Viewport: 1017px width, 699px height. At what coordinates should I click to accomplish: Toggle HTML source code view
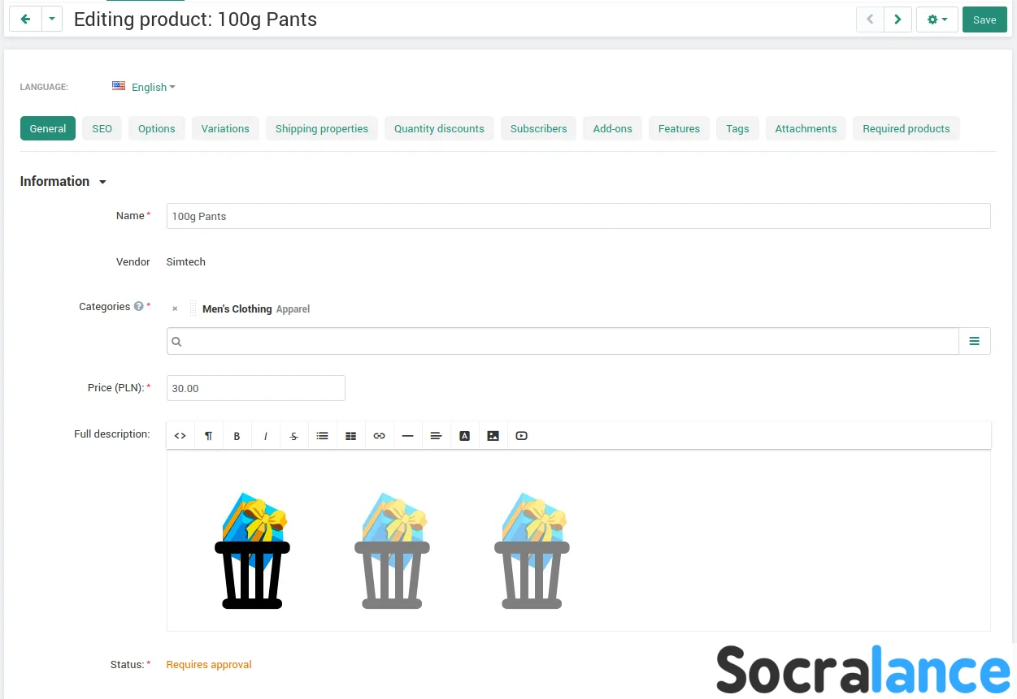pyautogui.click(x=180, y=436)
